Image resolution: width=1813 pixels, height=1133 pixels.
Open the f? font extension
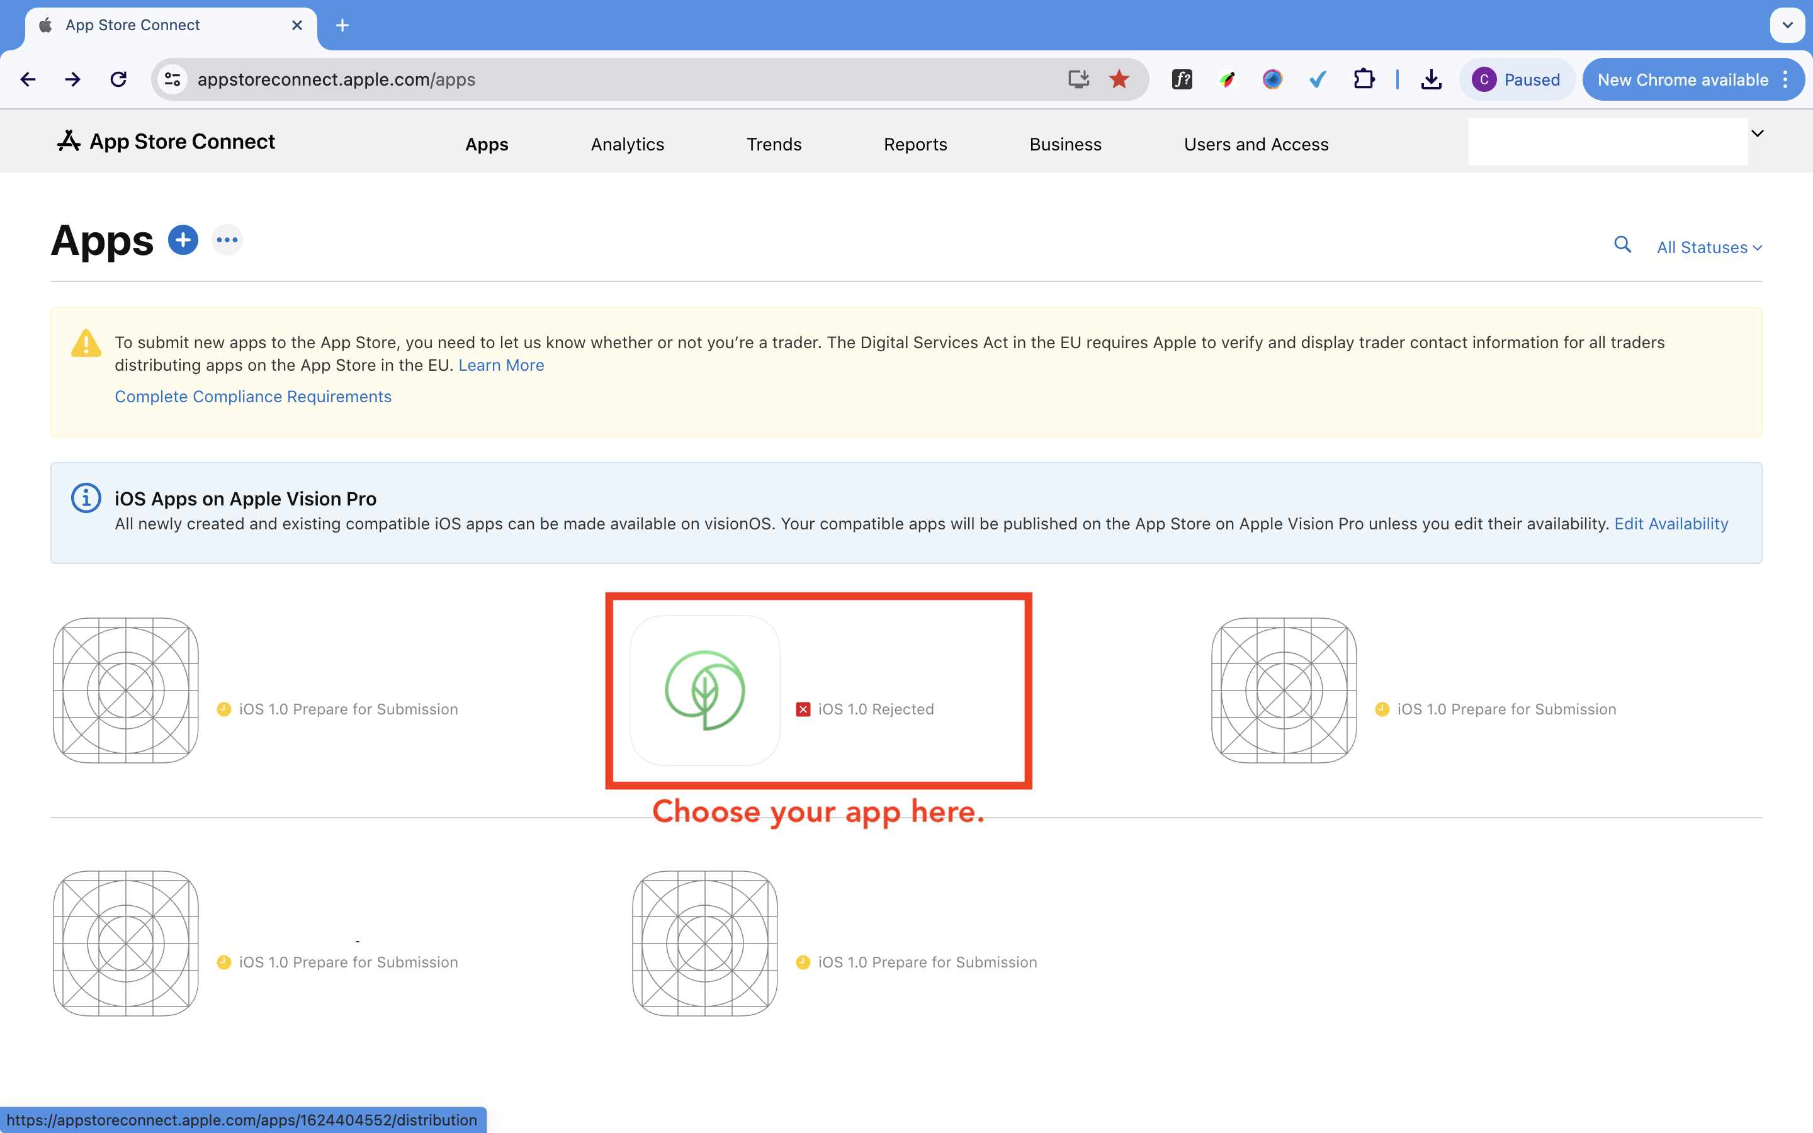(x=1182, y=79)
